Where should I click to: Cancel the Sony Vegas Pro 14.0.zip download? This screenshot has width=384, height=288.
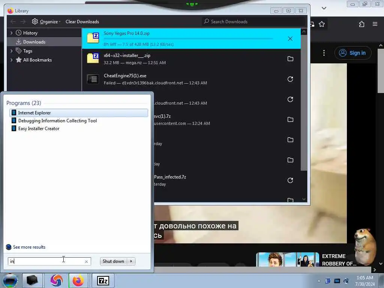coord(290,39)
